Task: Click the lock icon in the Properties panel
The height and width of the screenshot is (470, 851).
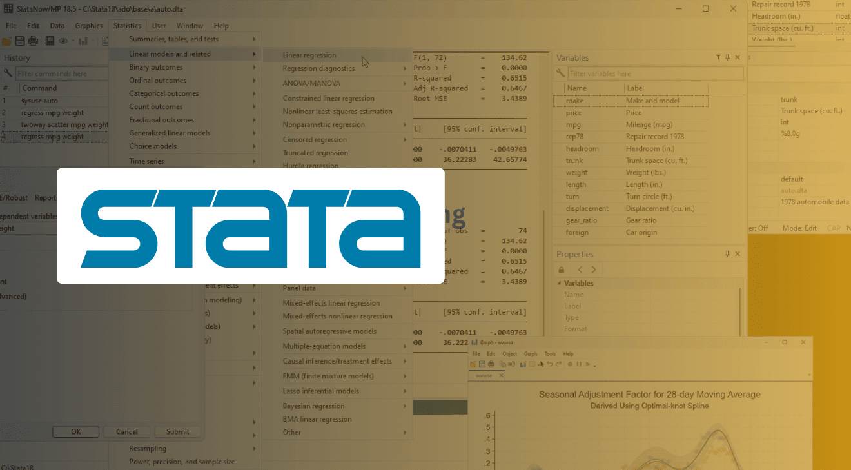Action: [562, 269]
